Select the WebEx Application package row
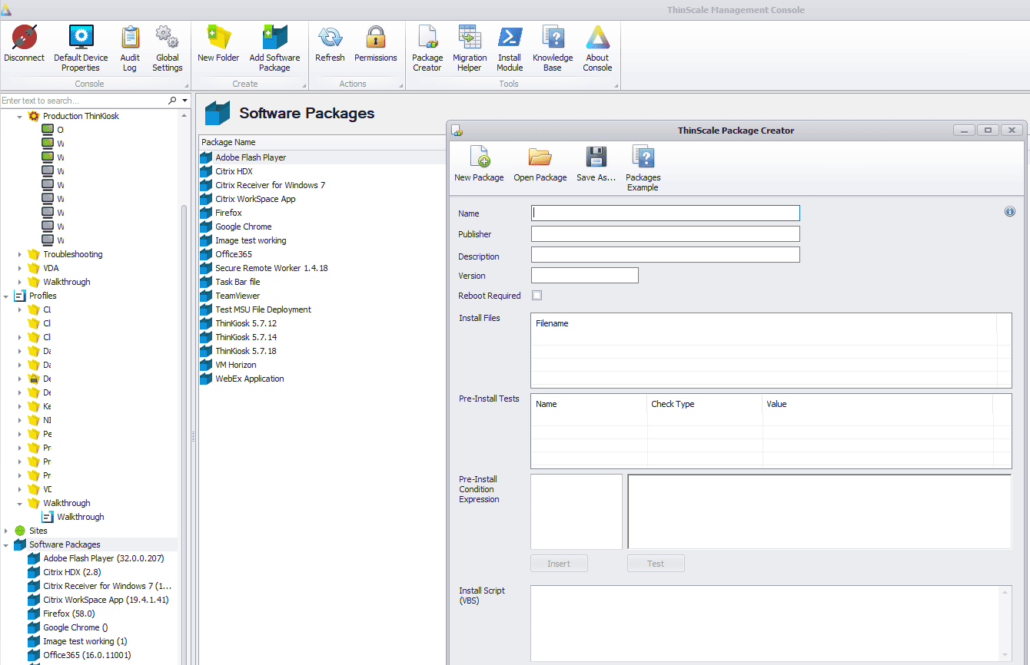This screenshot has height=665, width=1030. pyautogui.click(x=322, y=379)
